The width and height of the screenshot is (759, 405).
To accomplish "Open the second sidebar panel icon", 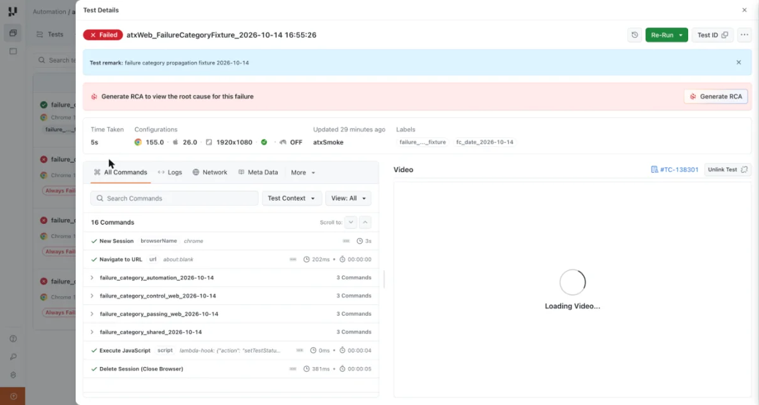I will [x=13, y=51].
